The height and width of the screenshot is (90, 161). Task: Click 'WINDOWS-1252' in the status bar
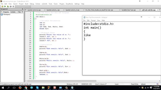[x=87, y=84]
